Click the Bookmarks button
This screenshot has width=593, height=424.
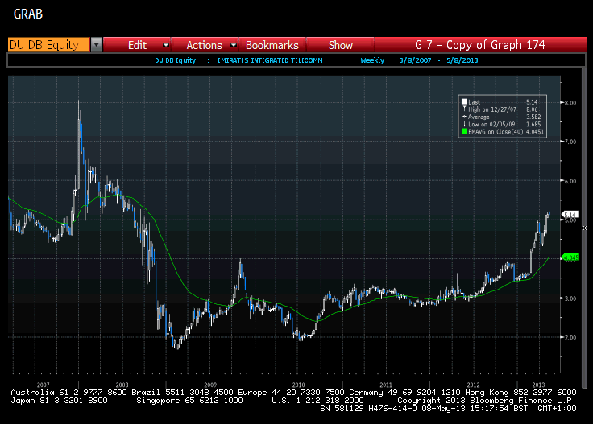(272, 45)
